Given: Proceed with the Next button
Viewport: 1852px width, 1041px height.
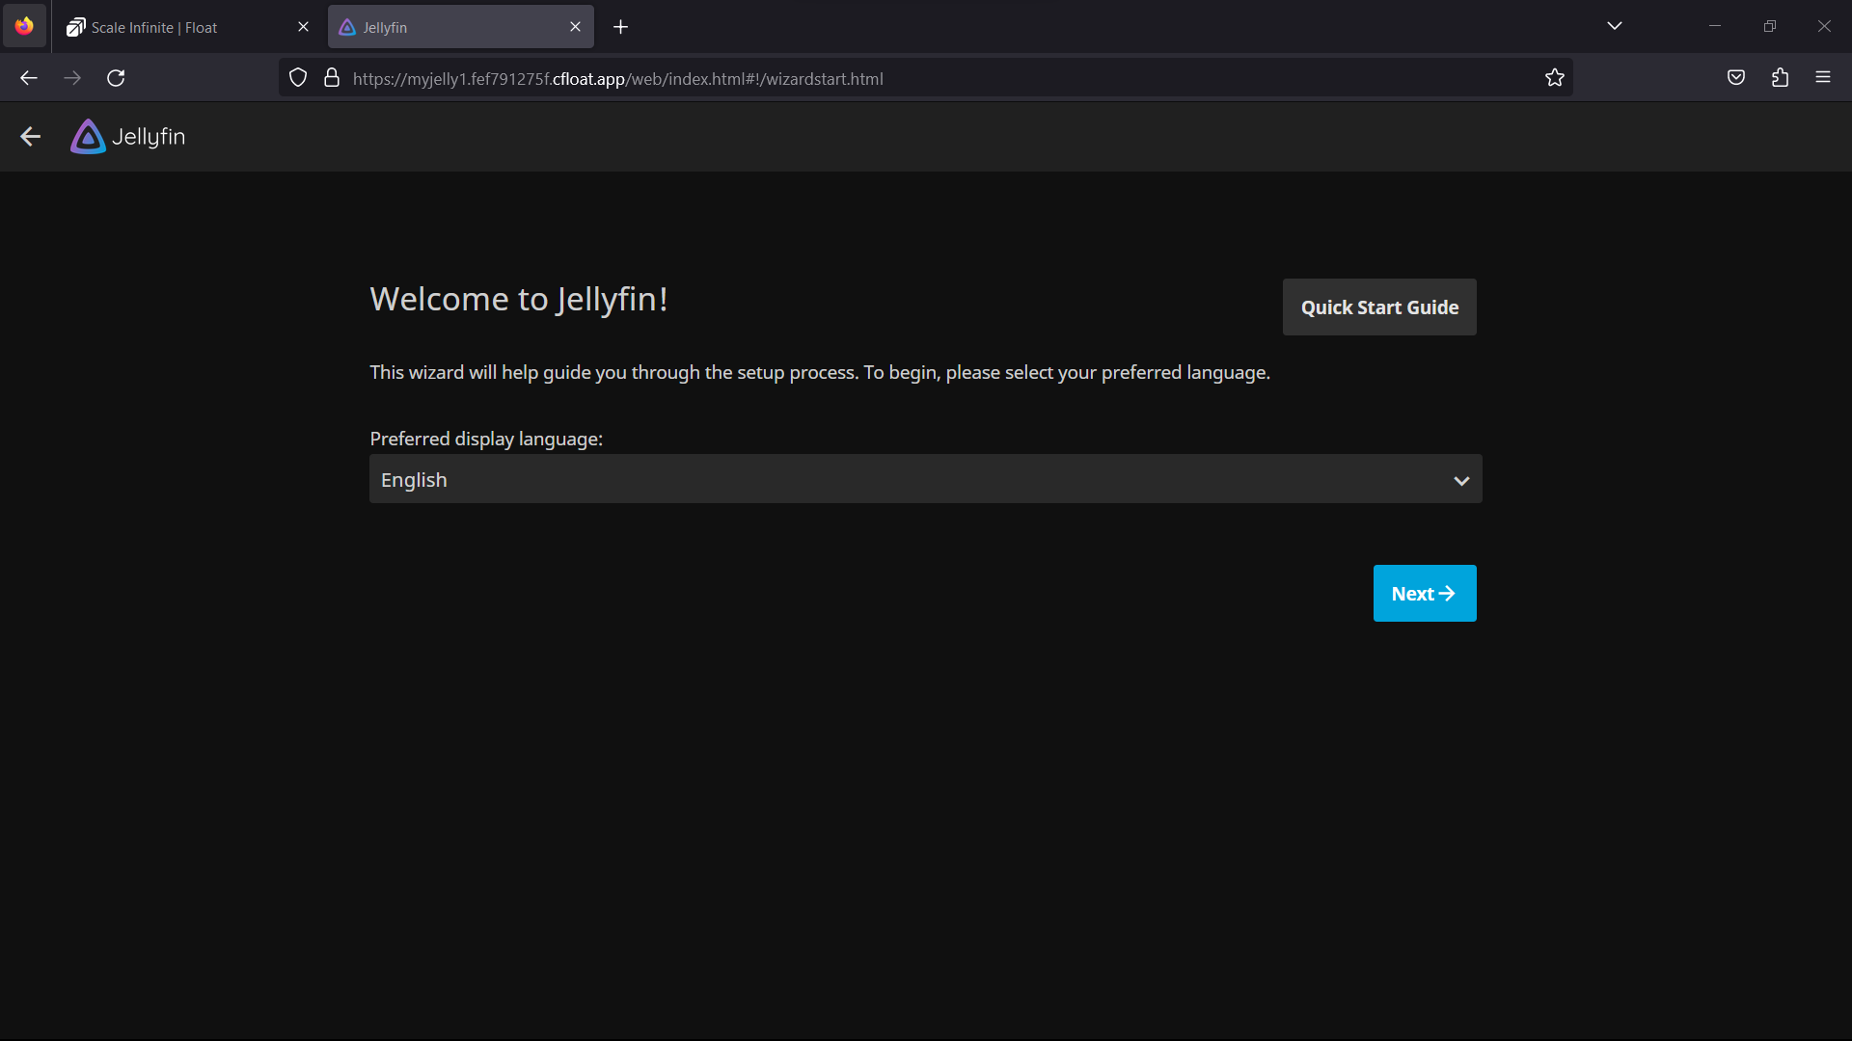Looking at the screenshot, I should pyautogui.click(x=1425, y=594).
